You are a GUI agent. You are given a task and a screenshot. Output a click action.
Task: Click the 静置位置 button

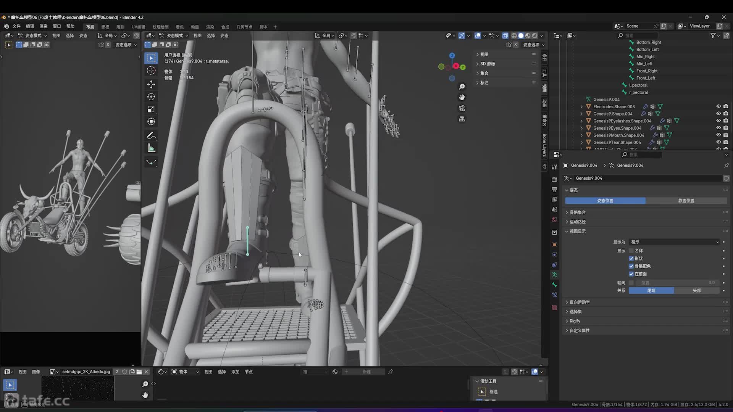pos(686,200)
